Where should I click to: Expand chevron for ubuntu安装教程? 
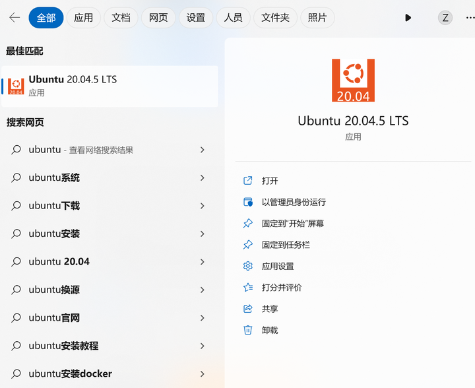coord(203,346)
